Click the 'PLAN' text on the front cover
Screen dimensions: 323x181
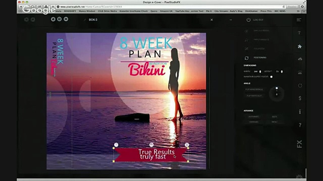(145, 54)
